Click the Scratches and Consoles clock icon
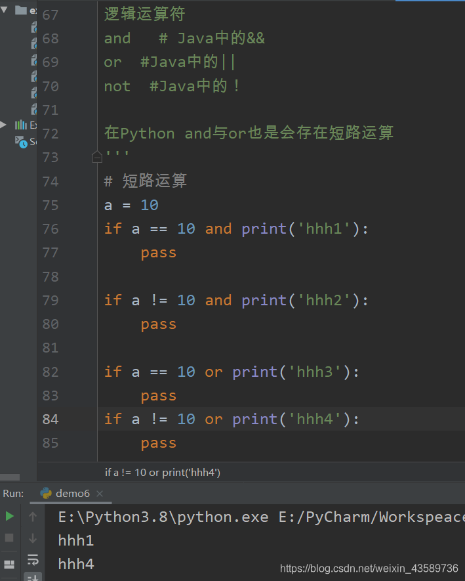465x581 pixels. point(21,142)
